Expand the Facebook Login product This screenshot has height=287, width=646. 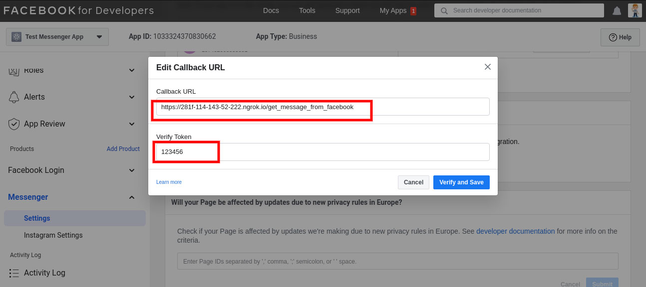[132, 170]
